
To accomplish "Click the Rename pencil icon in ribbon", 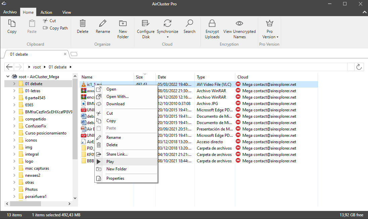I will 103,23.
